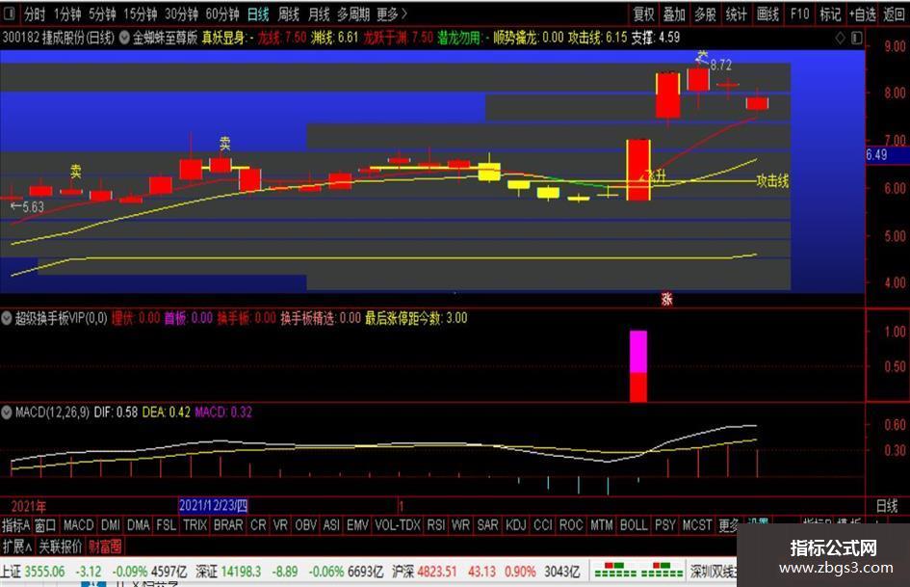
Task: Select EMV indicator tab
Action: tap(357, 525)
